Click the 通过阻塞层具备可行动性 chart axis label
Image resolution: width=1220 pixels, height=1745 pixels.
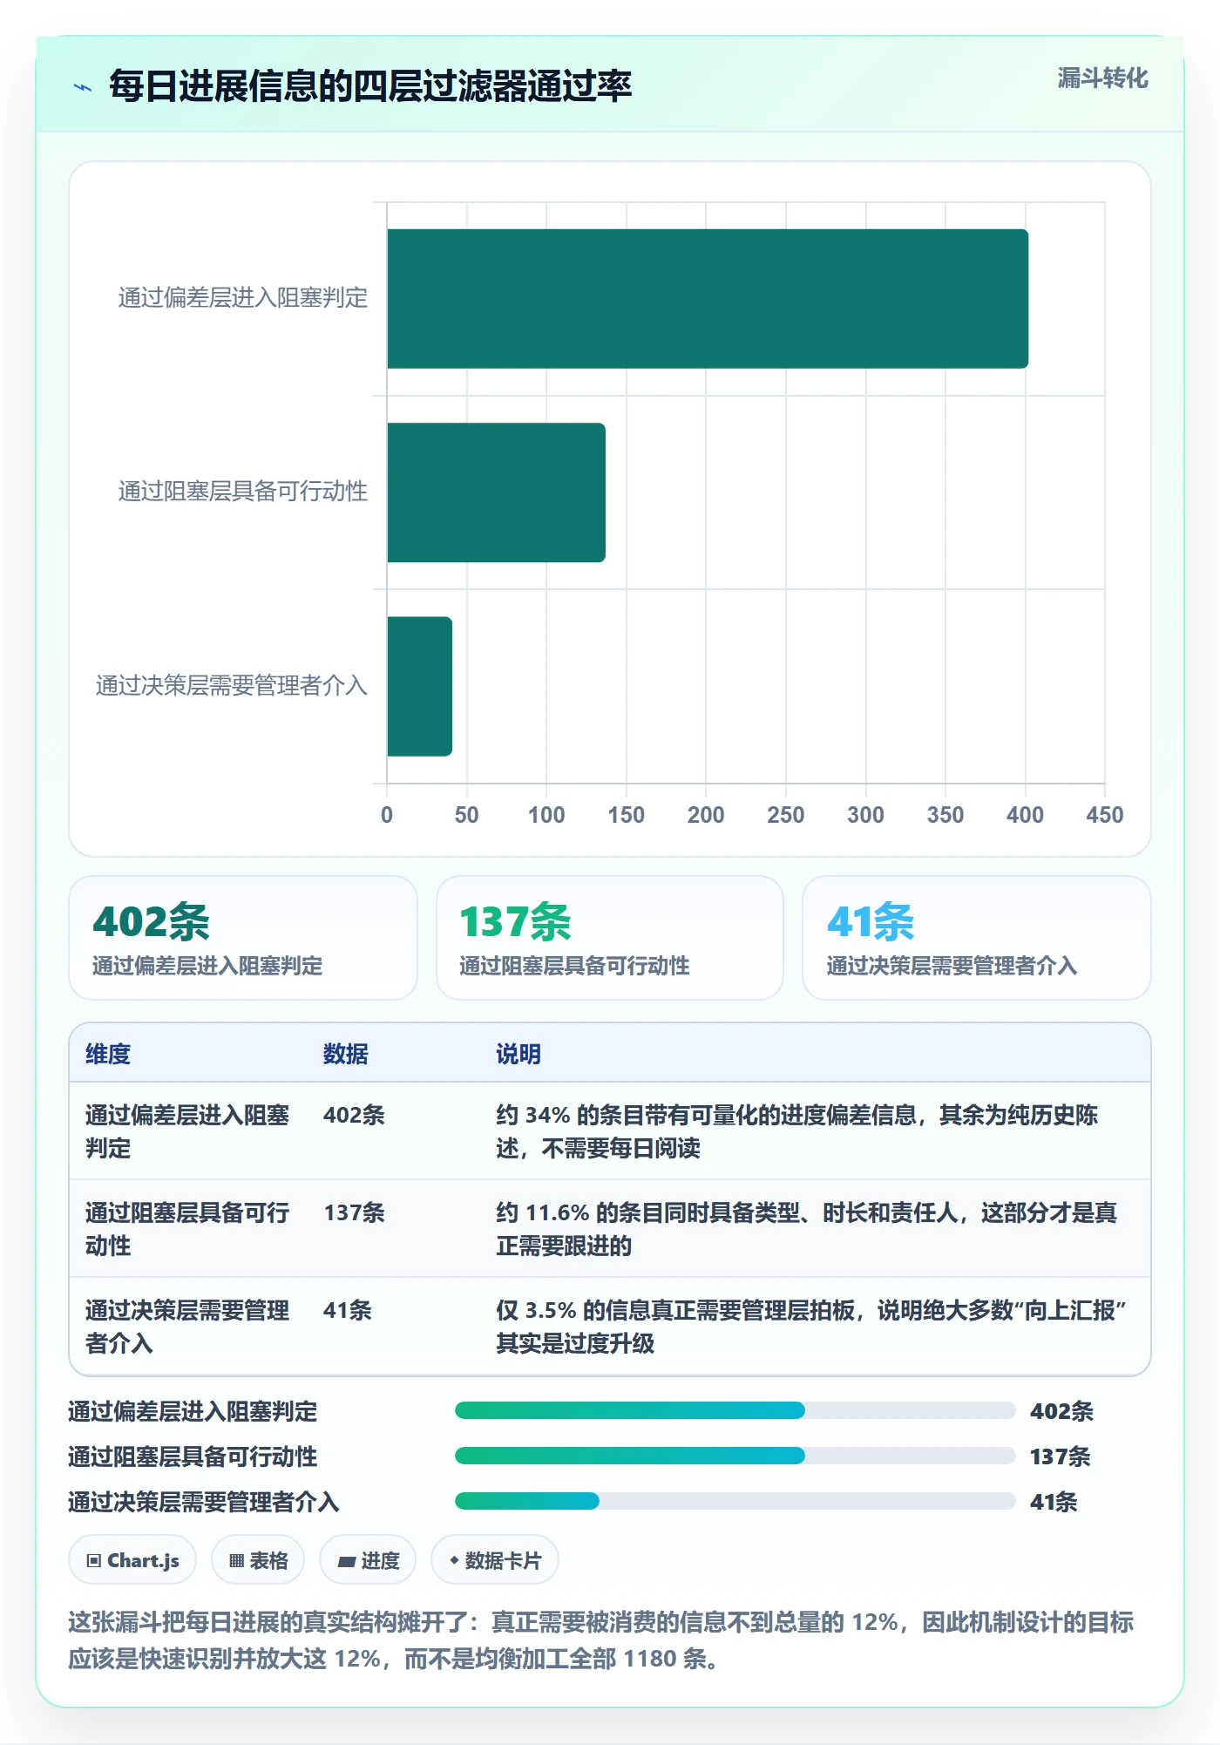(243, 492)
